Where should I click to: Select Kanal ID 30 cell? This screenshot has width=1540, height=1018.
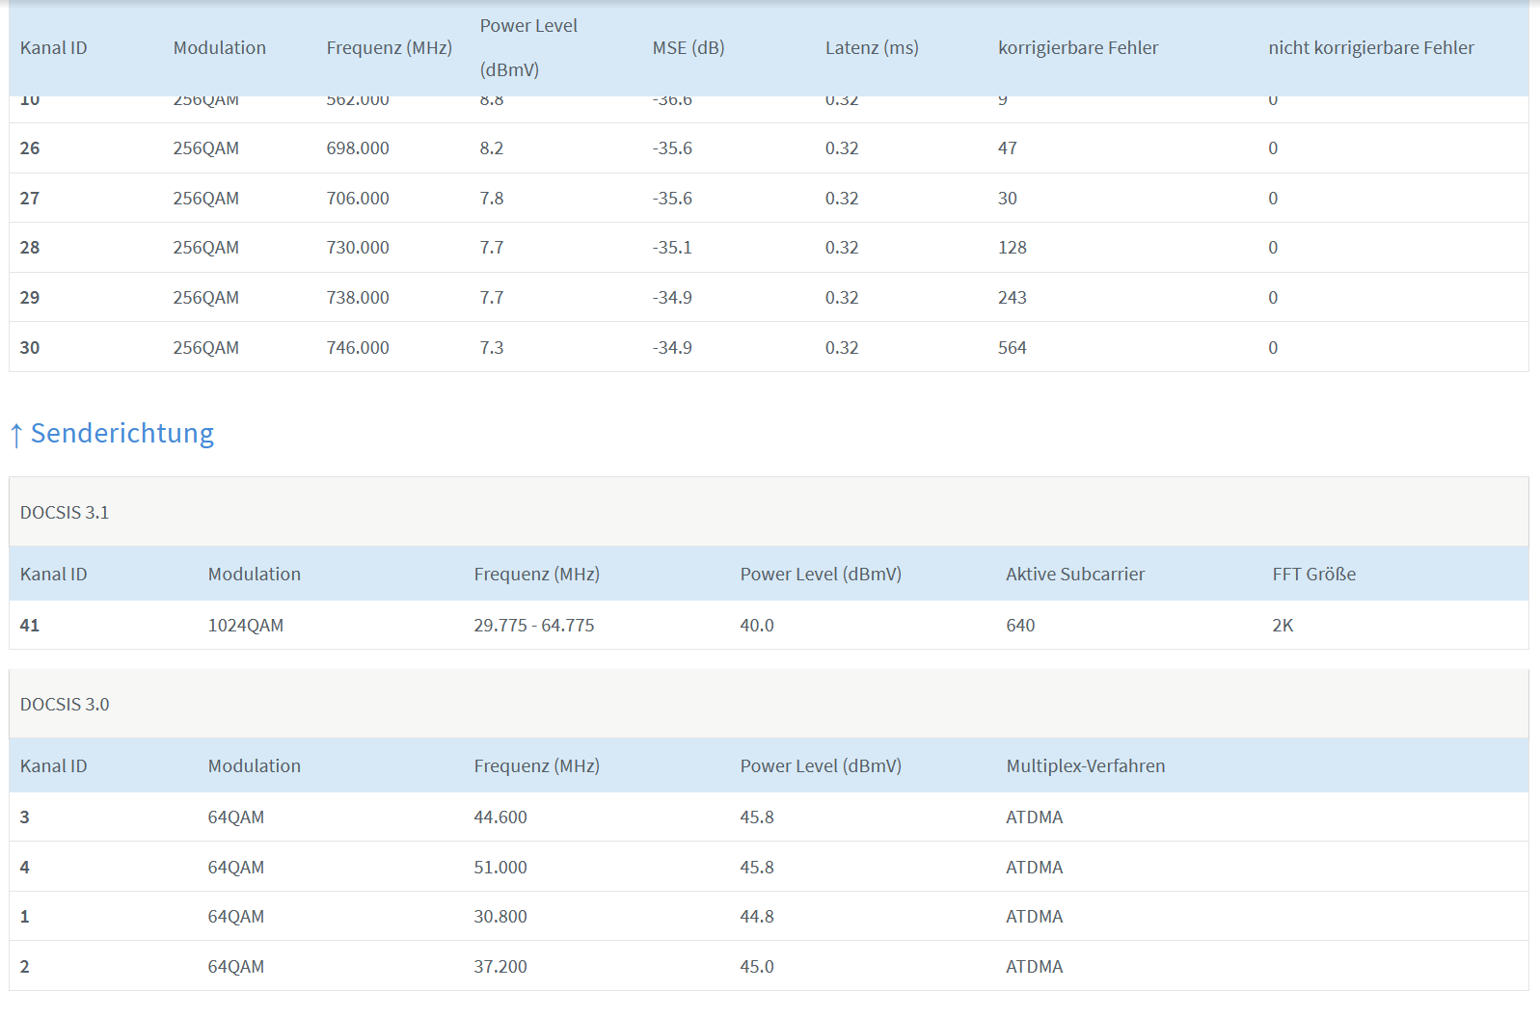(30, 348)
